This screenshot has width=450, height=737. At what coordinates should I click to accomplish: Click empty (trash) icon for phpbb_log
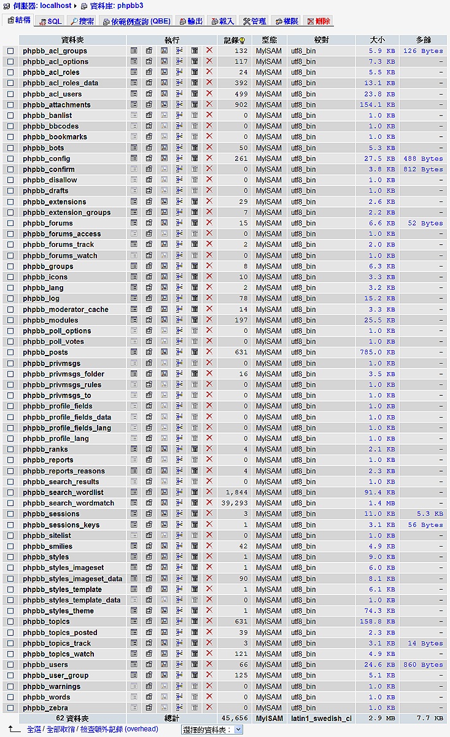point(195,298)
